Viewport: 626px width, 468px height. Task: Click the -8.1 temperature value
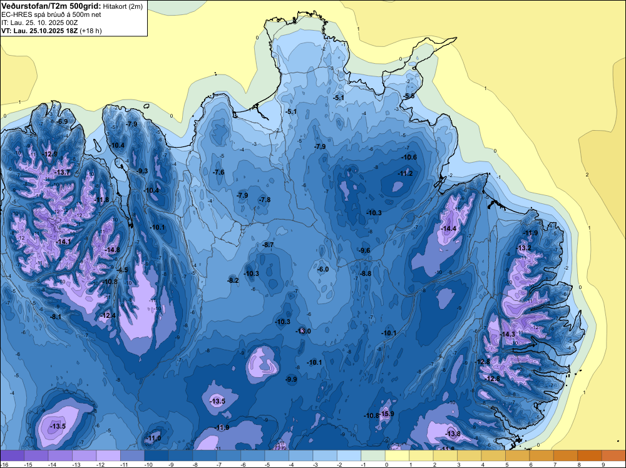point(56,317)
